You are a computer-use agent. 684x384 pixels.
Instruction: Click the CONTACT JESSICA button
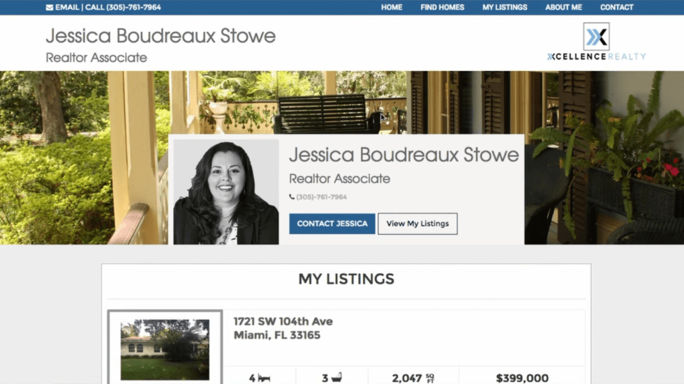[332, 224]
